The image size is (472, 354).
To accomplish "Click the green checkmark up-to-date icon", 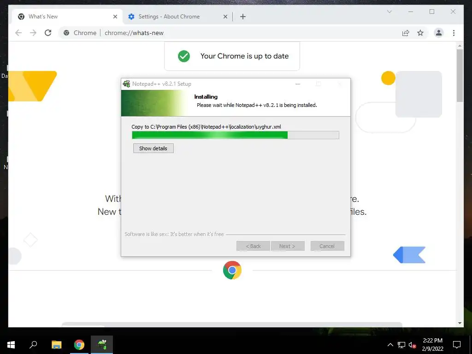I will [184, 56].
